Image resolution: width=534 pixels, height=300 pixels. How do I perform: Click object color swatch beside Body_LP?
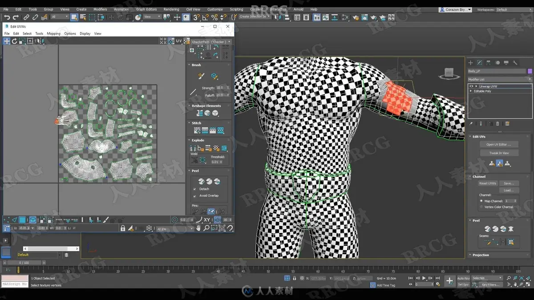pyautogui.click(x=530, y=71)
